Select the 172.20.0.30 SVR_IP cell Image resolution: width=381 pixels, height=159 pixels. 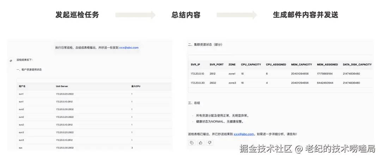[x=198, y=83]
